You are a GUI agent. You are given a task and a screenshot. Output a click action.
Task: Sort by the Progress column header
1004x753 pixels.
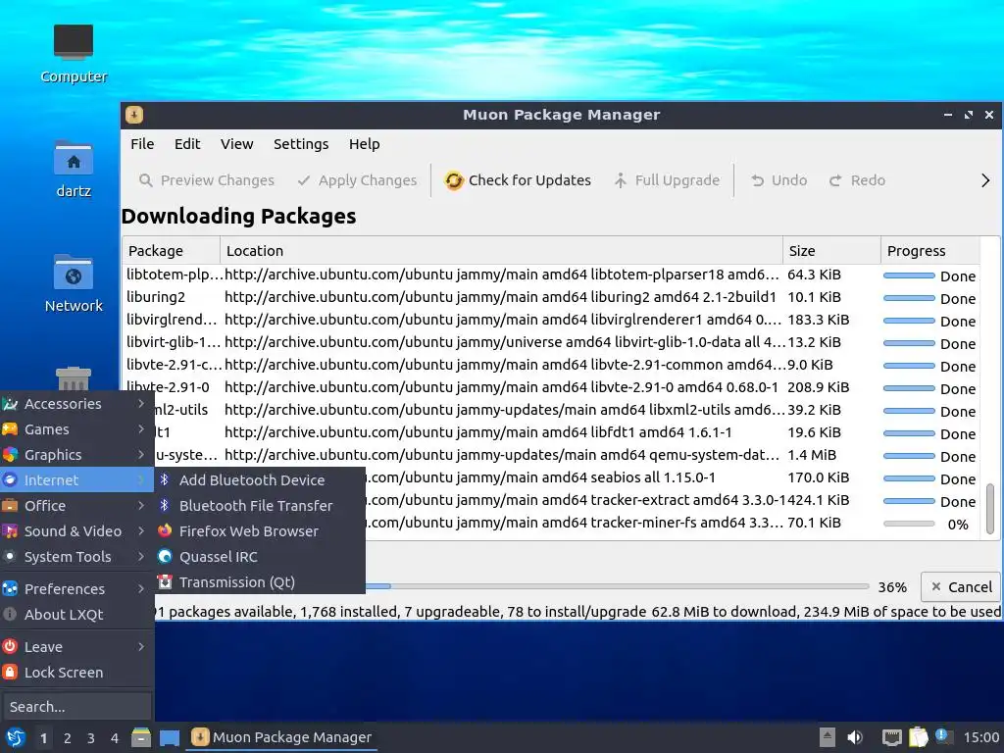coord(930,250)
